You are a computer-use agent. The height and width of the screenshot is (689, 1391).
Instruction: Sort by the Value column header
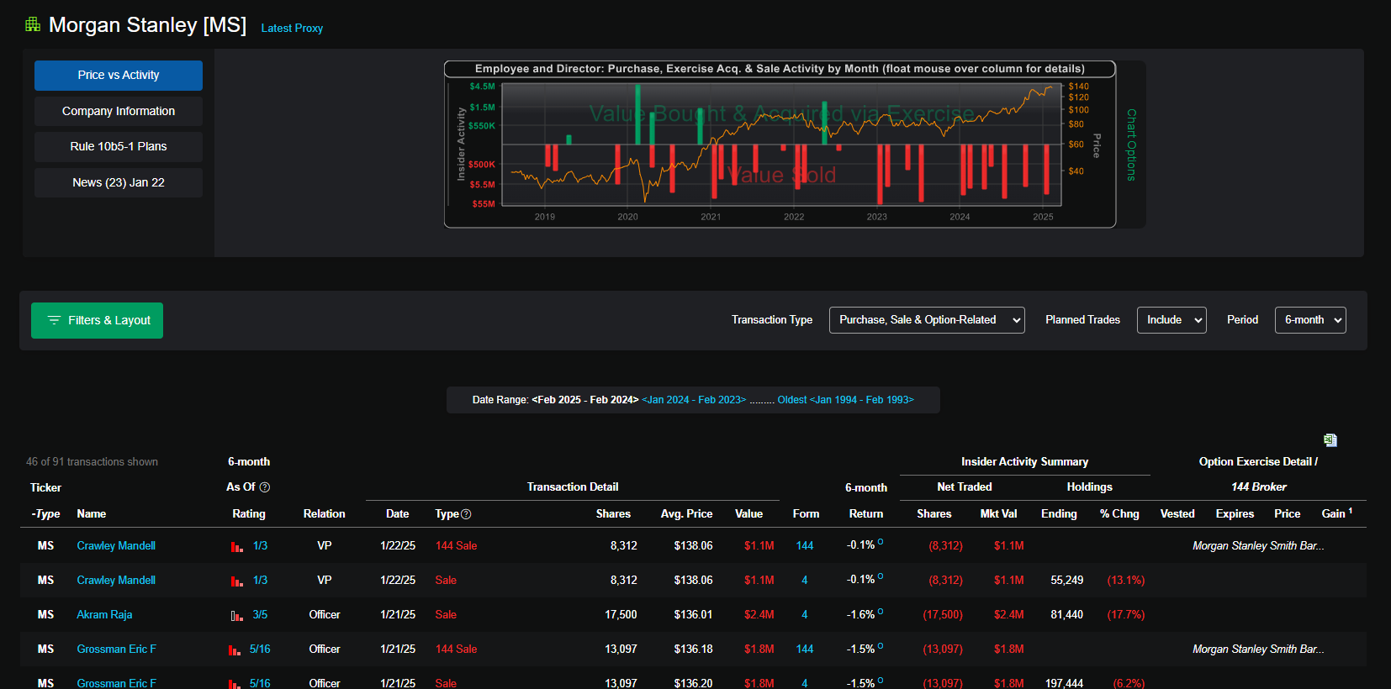748,514
